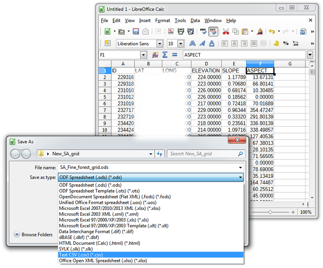Click the Cut scissors icon
Screen dimensions: 323x268
coord(226,31)
